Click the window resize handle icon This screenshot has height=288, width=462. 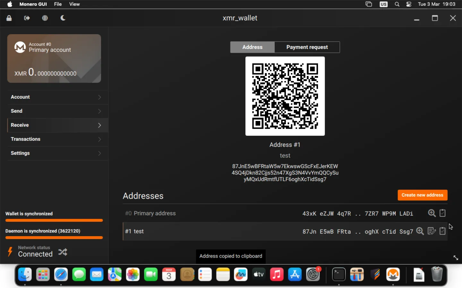[456, 258]
